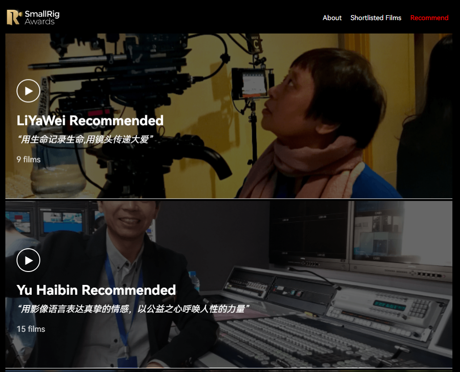
Task: Click the "15 films" count text
Action: coord(31,329)
